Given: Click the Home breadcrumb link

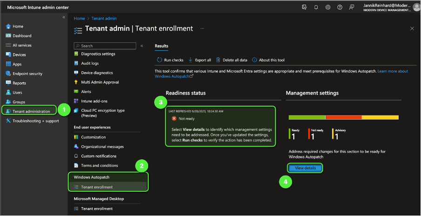Looking at the screenshot, I should [79, 19].
